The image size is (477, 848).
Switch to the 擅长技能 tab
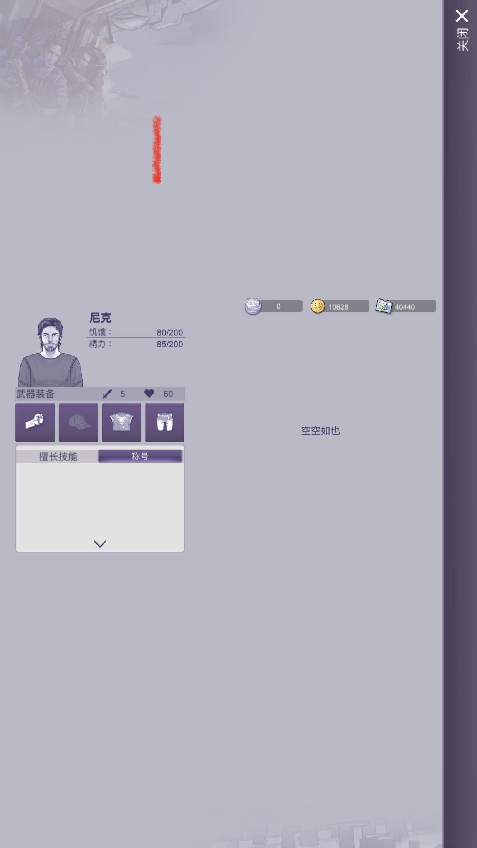pyautogui.click(x=58, y=456)
